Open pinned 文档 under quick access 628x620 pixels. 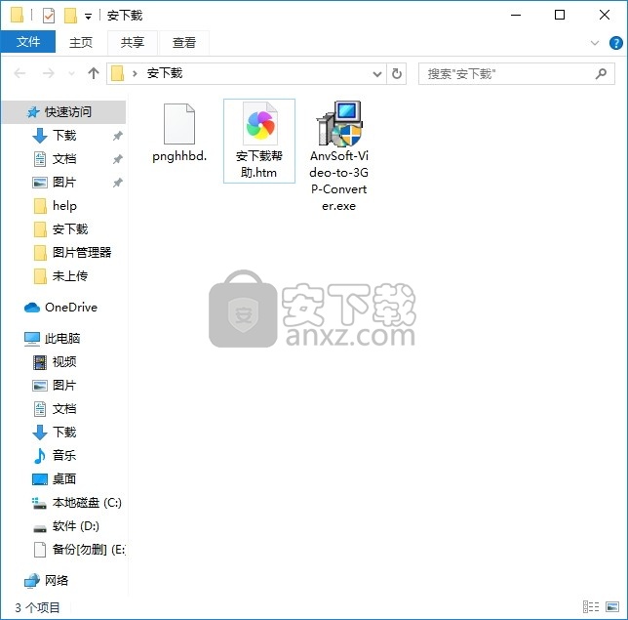click(x=64, y=159)
